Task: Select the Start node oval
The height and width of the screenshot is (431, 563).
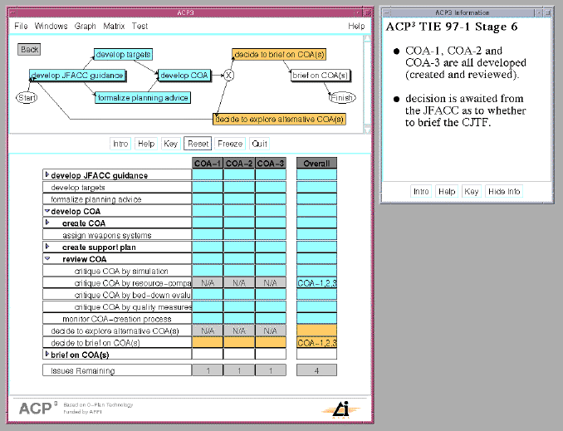Action: pos(27,98)
